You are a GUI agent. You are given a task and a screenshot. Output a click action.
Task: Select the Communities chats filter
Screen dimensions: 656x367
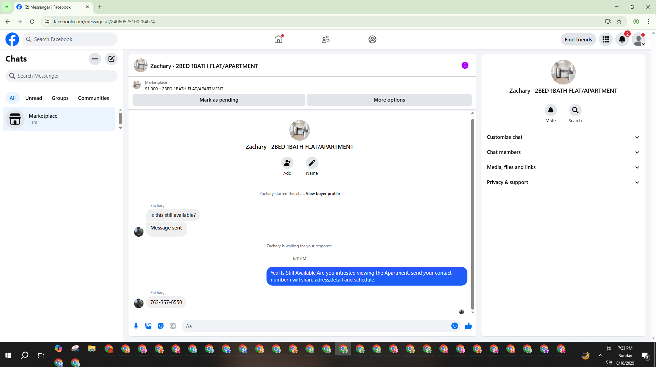94,98
